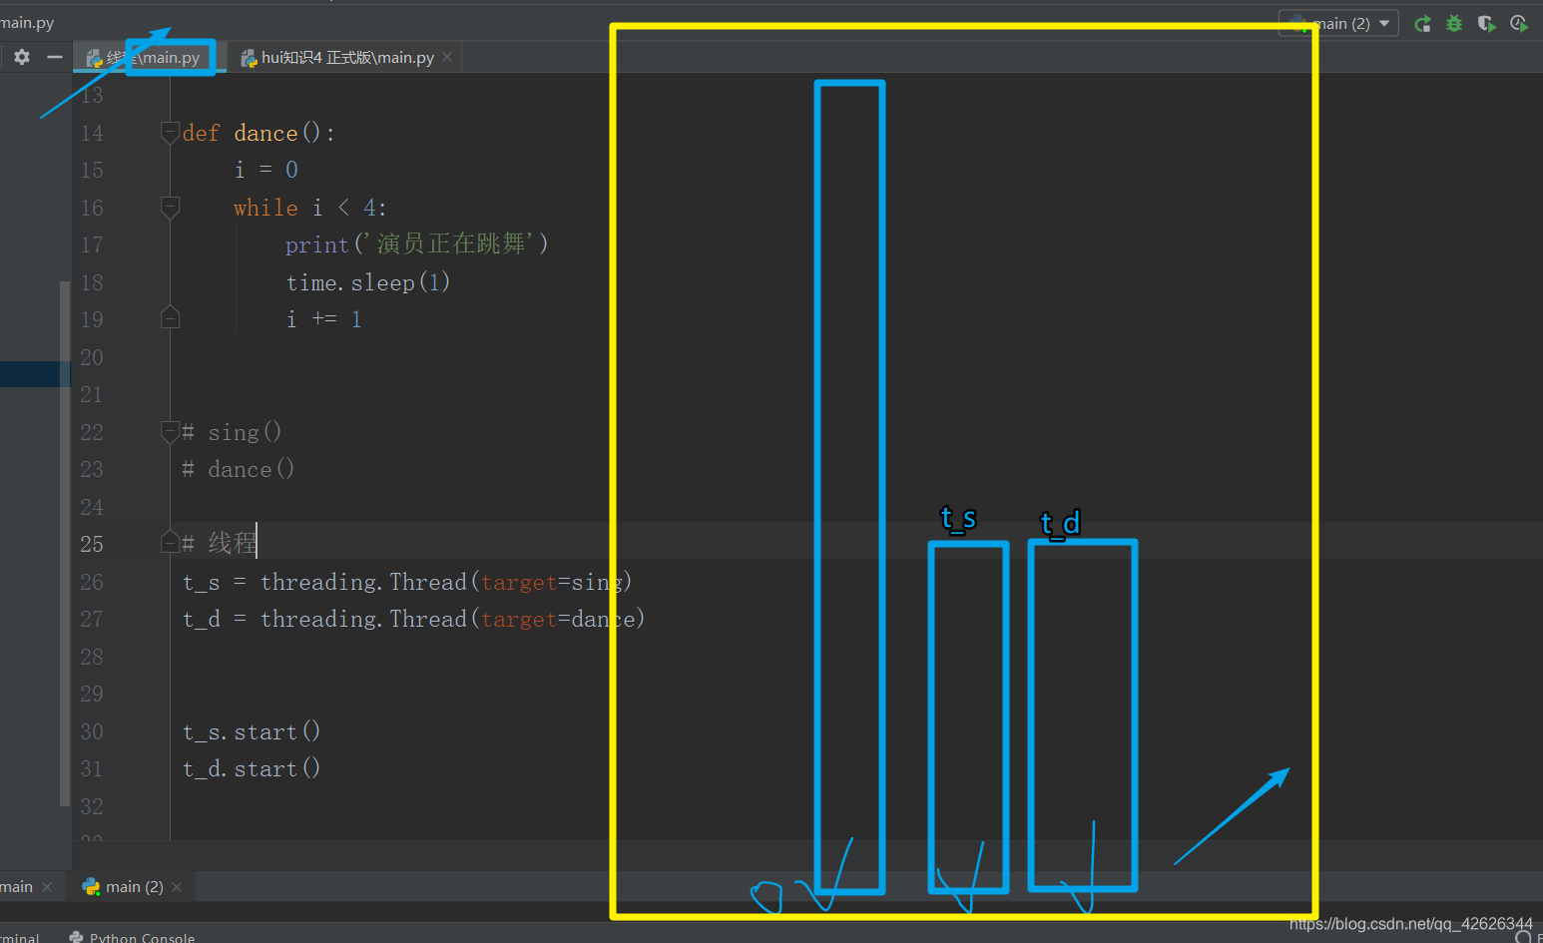
Task: Click 't_d = threading.Thread' assignment line
Action: 413,619
